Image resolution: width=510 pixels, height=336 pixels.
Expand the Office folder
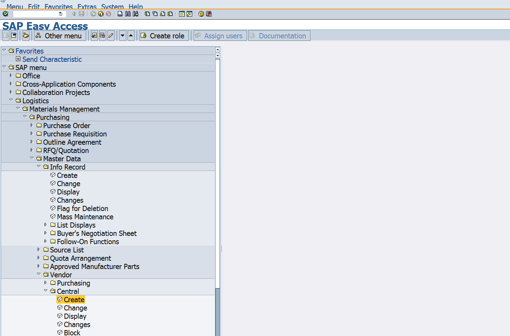click(11, 75)
